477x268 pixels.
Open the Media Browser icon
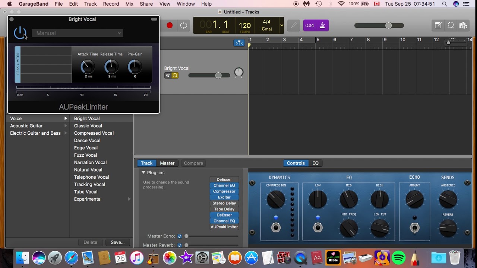(x=463, y=25)
